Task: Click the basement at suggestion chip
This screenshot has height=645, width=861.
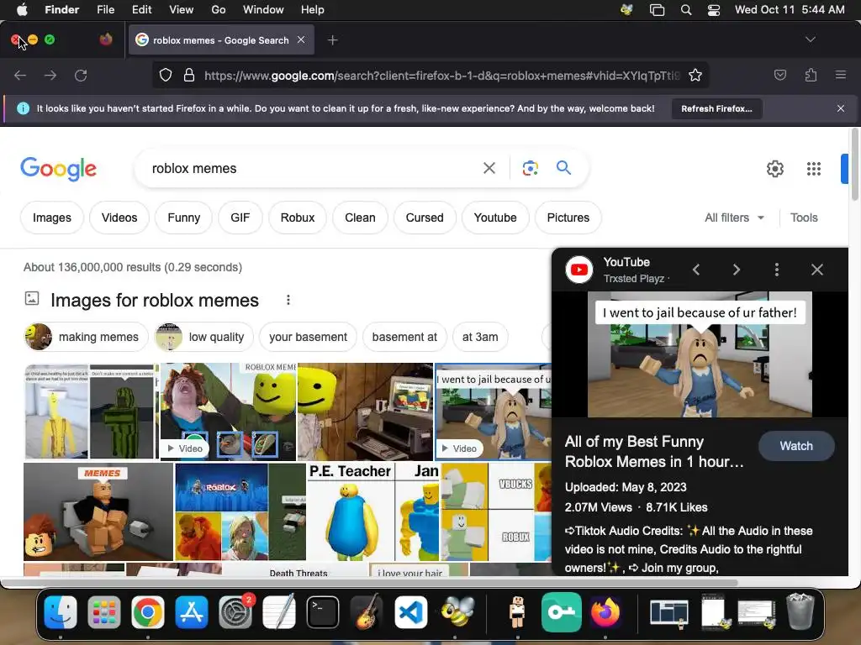Action: [x=404, y=337]
